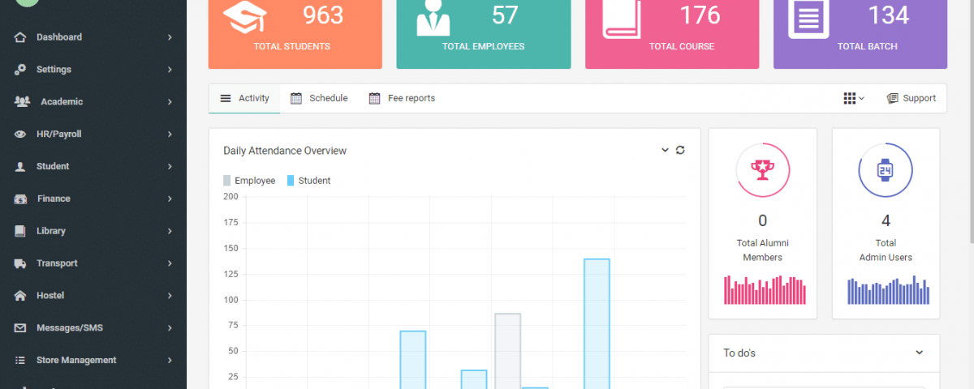Open the Total Employees card
The width and height of the screenshot is (974, 389).
coord(483,34)
